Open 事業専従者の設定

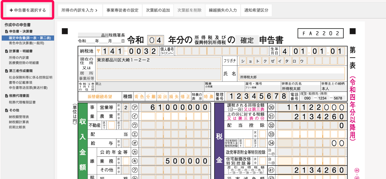[122, 10]
